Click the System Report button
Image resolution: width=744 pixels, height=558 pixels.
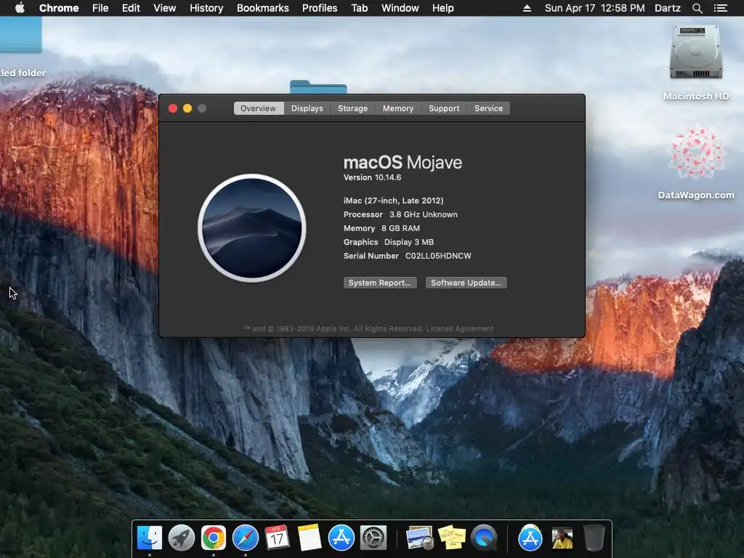coord(380,283)
